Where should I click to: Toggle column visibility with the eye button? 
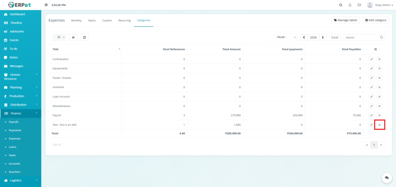point(73,37)
